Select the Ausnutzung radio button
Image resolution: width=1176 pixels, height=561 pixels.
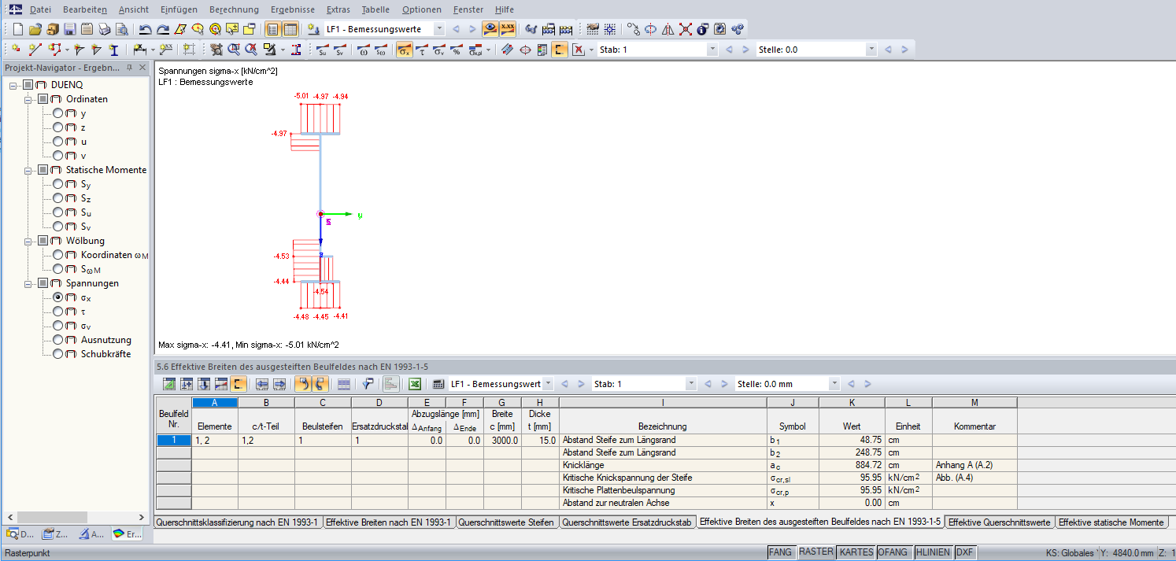tap(58, 340)
